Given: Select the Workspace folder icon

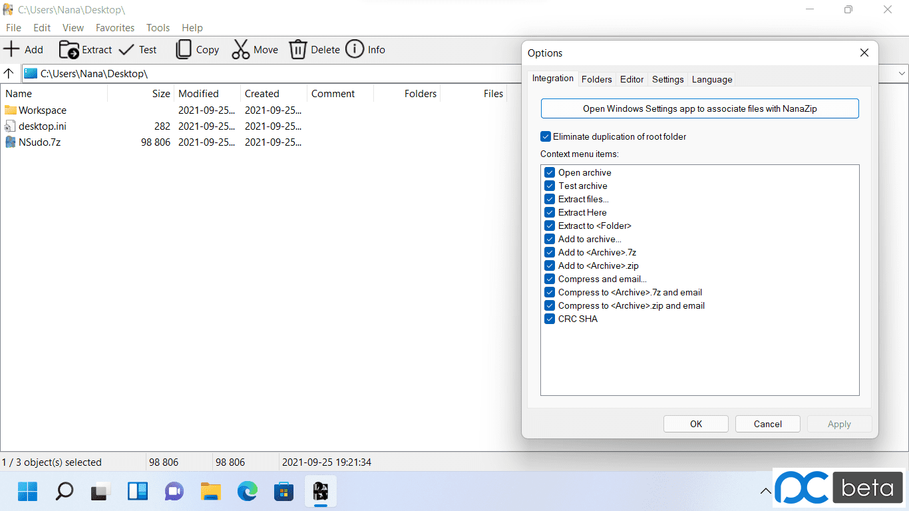Looking at the screenshot, I should pyautogui.click(x=11, y=110).
